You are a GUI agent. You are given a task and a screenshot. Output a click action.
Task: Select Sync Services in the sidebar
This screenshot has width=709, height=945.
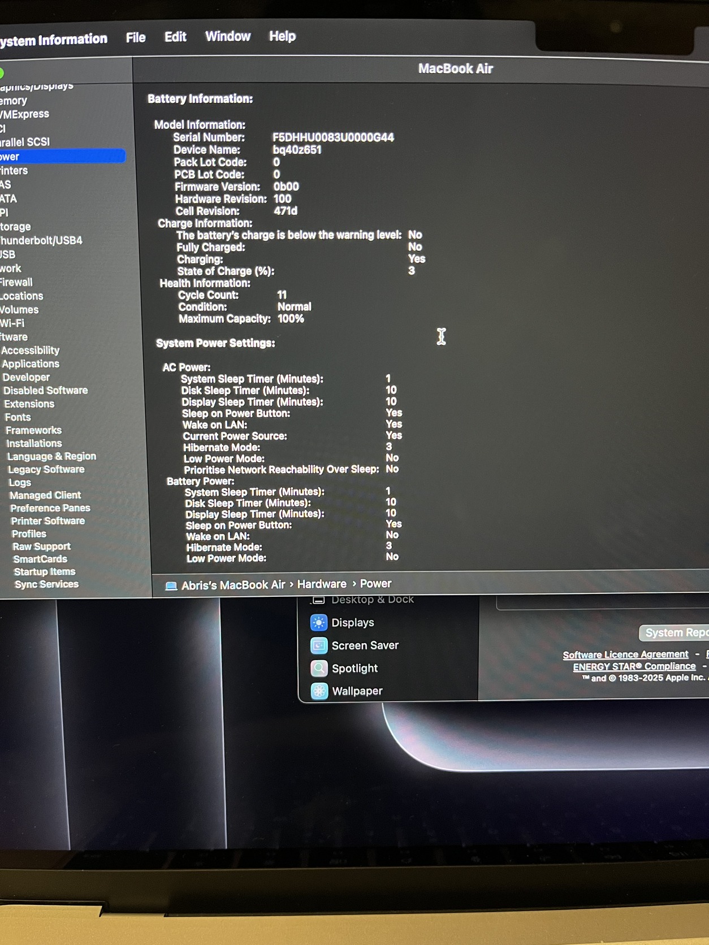coord(47,584)
